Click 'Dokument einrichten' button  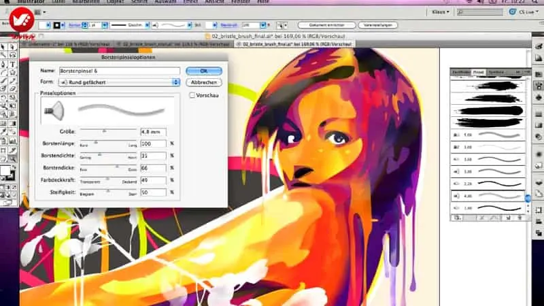326,25
